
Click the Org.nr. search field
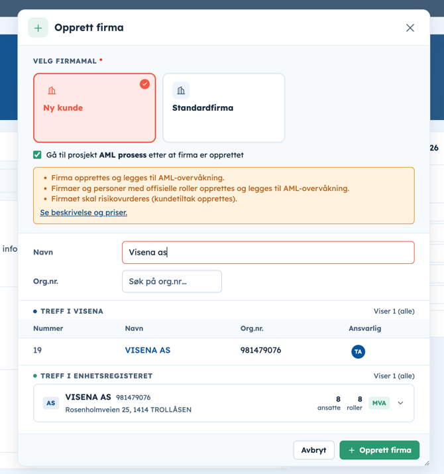coord(172,282)
